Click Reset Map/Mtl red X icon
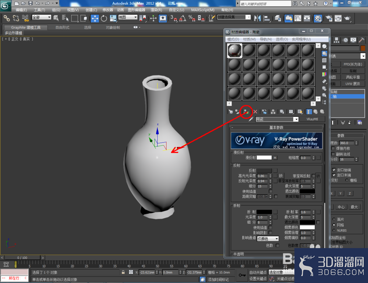This screenshot has height=283, width=368. click(x=255, y=112)
